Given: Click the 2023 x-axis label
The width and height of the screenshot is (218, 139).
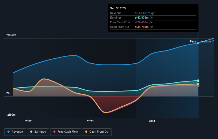Looking at the screenshot, I should click(90, 121).
